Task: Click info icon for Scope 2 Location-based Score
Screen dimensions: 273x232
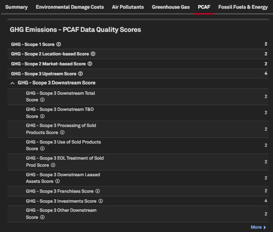Action: coord(93,54)
